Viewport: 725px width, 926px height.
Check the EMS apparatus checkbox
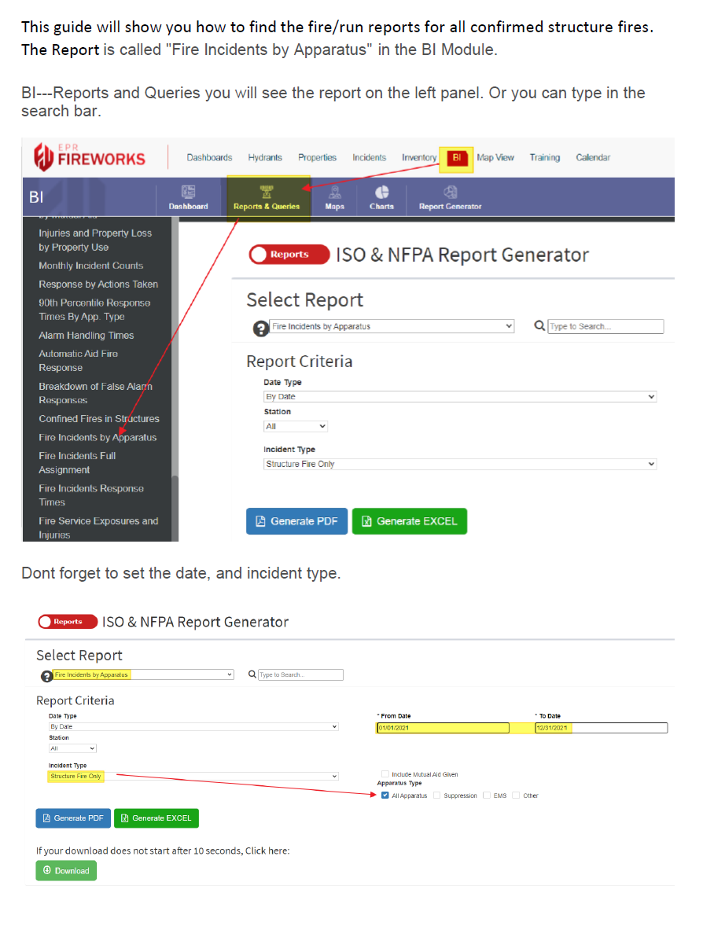(487, 795)
